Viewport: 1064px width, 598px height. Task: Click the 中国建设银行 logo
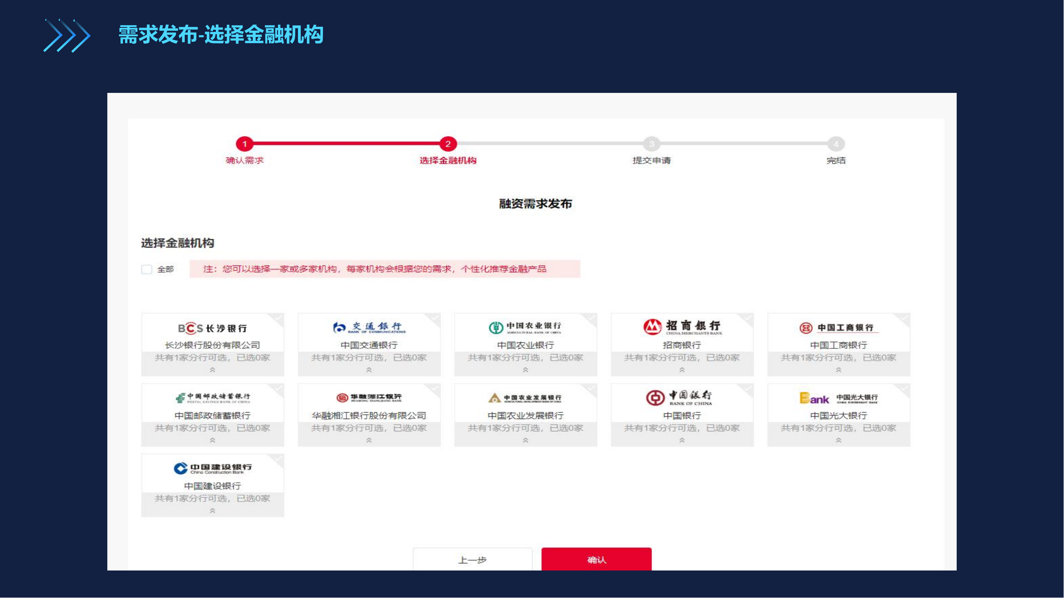click(x=212, y=468)
